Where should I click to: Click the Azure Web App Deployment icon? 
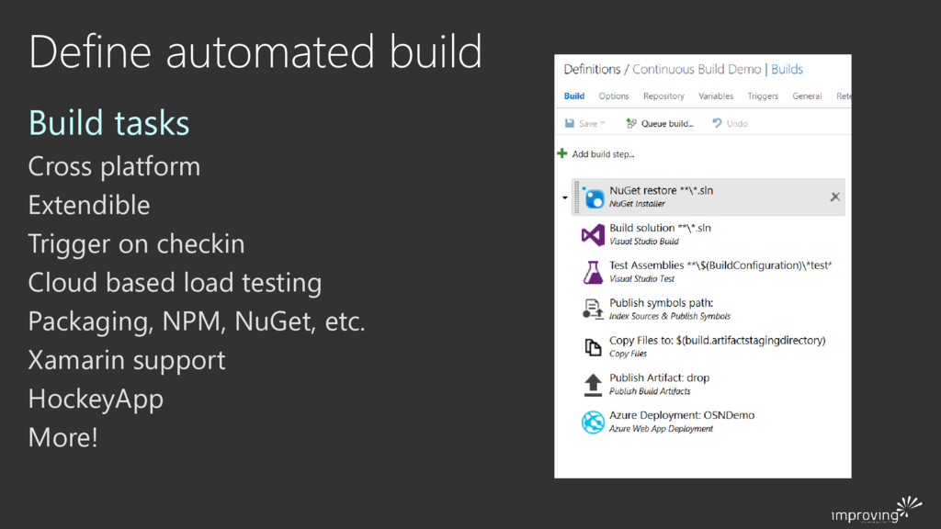(x=593, y=422)
